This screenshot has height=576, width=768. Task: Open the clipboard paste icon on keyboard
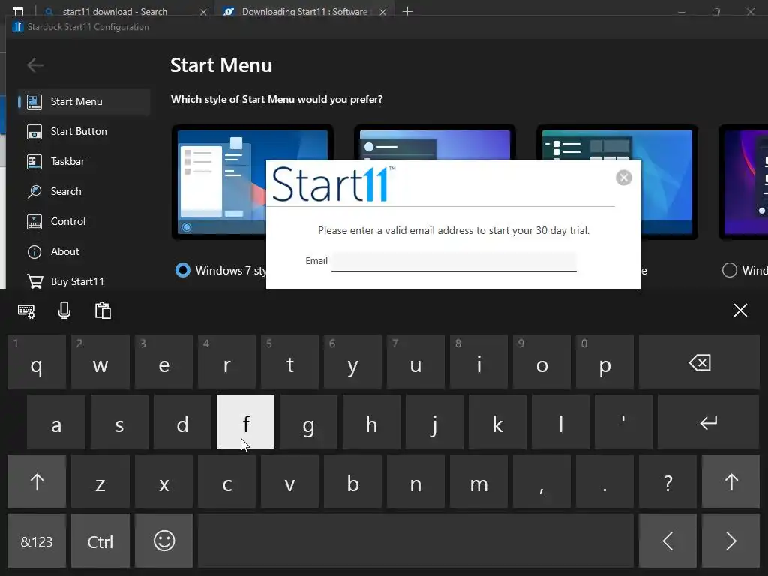(x=103, y=310)
